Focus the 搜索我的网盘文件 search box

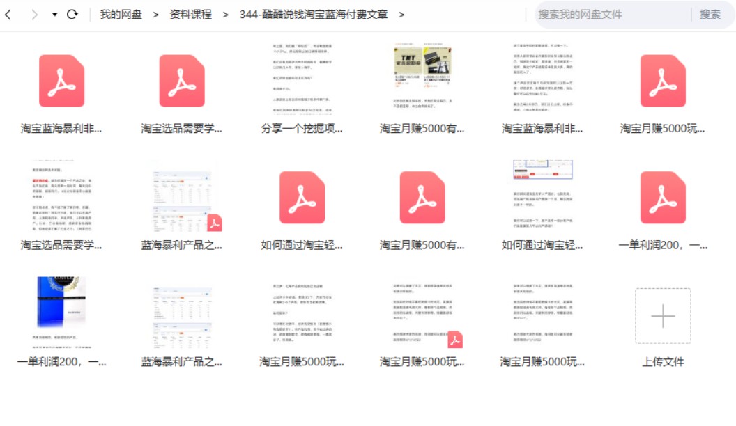tap(612, 15)
